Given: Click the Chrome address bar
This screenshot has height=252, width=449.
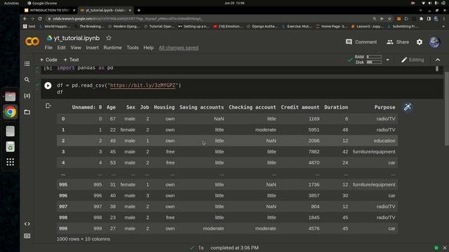Looking at the screenshot, I should click(209, 19).
